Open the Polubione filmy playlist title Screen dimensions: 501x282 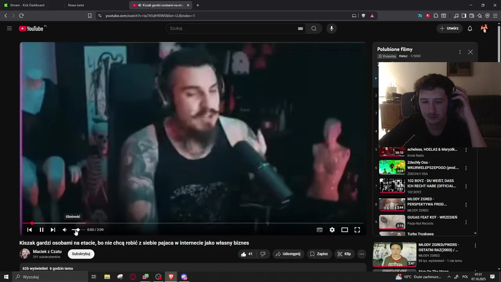[395, 49]
